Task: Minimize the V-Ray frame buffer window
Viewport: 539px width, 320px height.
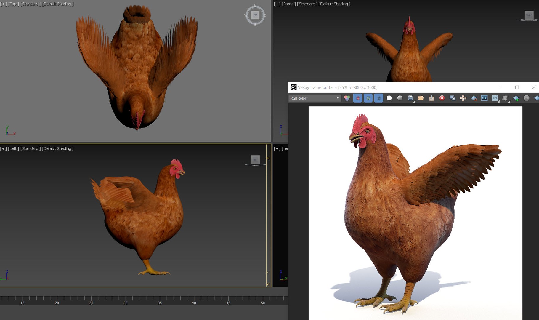Action: pyautogui.click(x=500, y=87)
